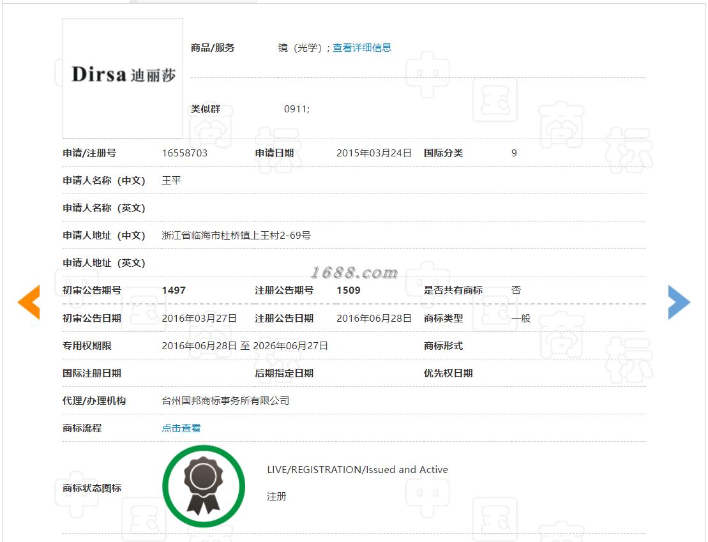Click the 初审公告期号 label
The height and width of the screenshot is (542, 708).
click(x=92, y=290)
